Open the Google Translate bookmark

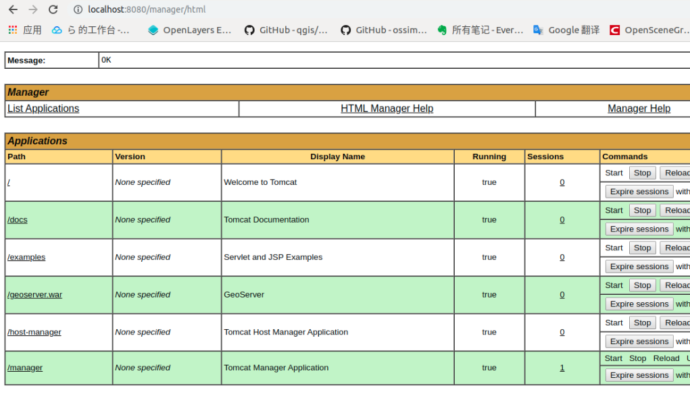566,30
